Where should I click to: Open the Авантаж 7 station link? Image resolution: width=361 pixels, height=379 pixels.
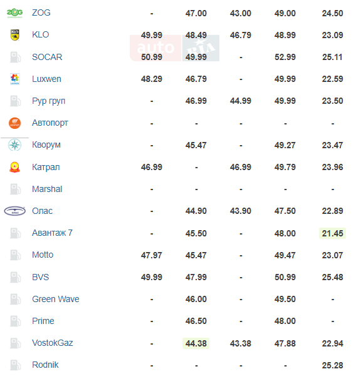tap(53, 233)
